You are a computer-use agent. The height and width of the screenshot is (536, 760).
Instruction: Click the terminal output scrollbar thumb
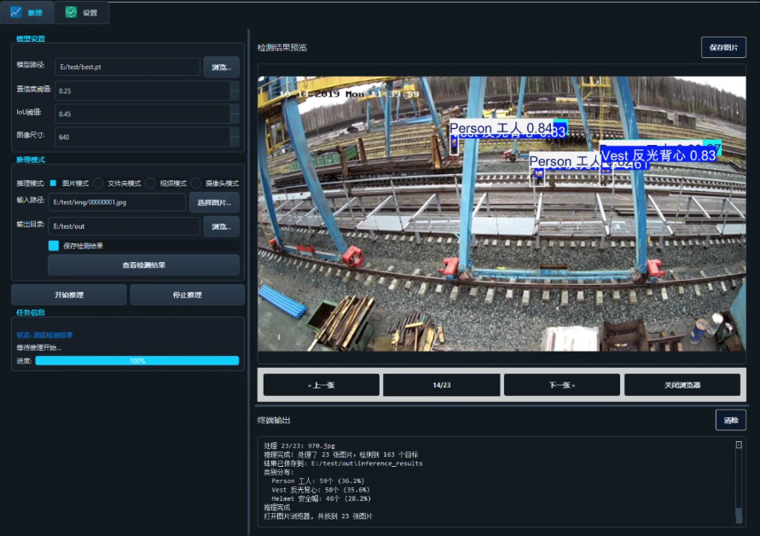[x=739, y=515]
